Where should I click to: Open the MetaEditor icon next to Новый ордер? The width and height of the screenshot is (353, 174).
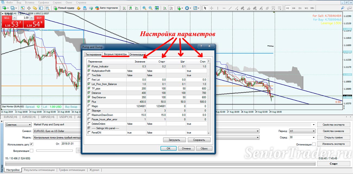[x=78, y=8]
